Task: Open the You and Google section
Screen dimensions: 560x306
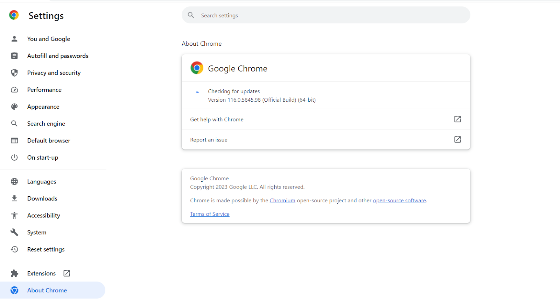Action: [49, 39]
